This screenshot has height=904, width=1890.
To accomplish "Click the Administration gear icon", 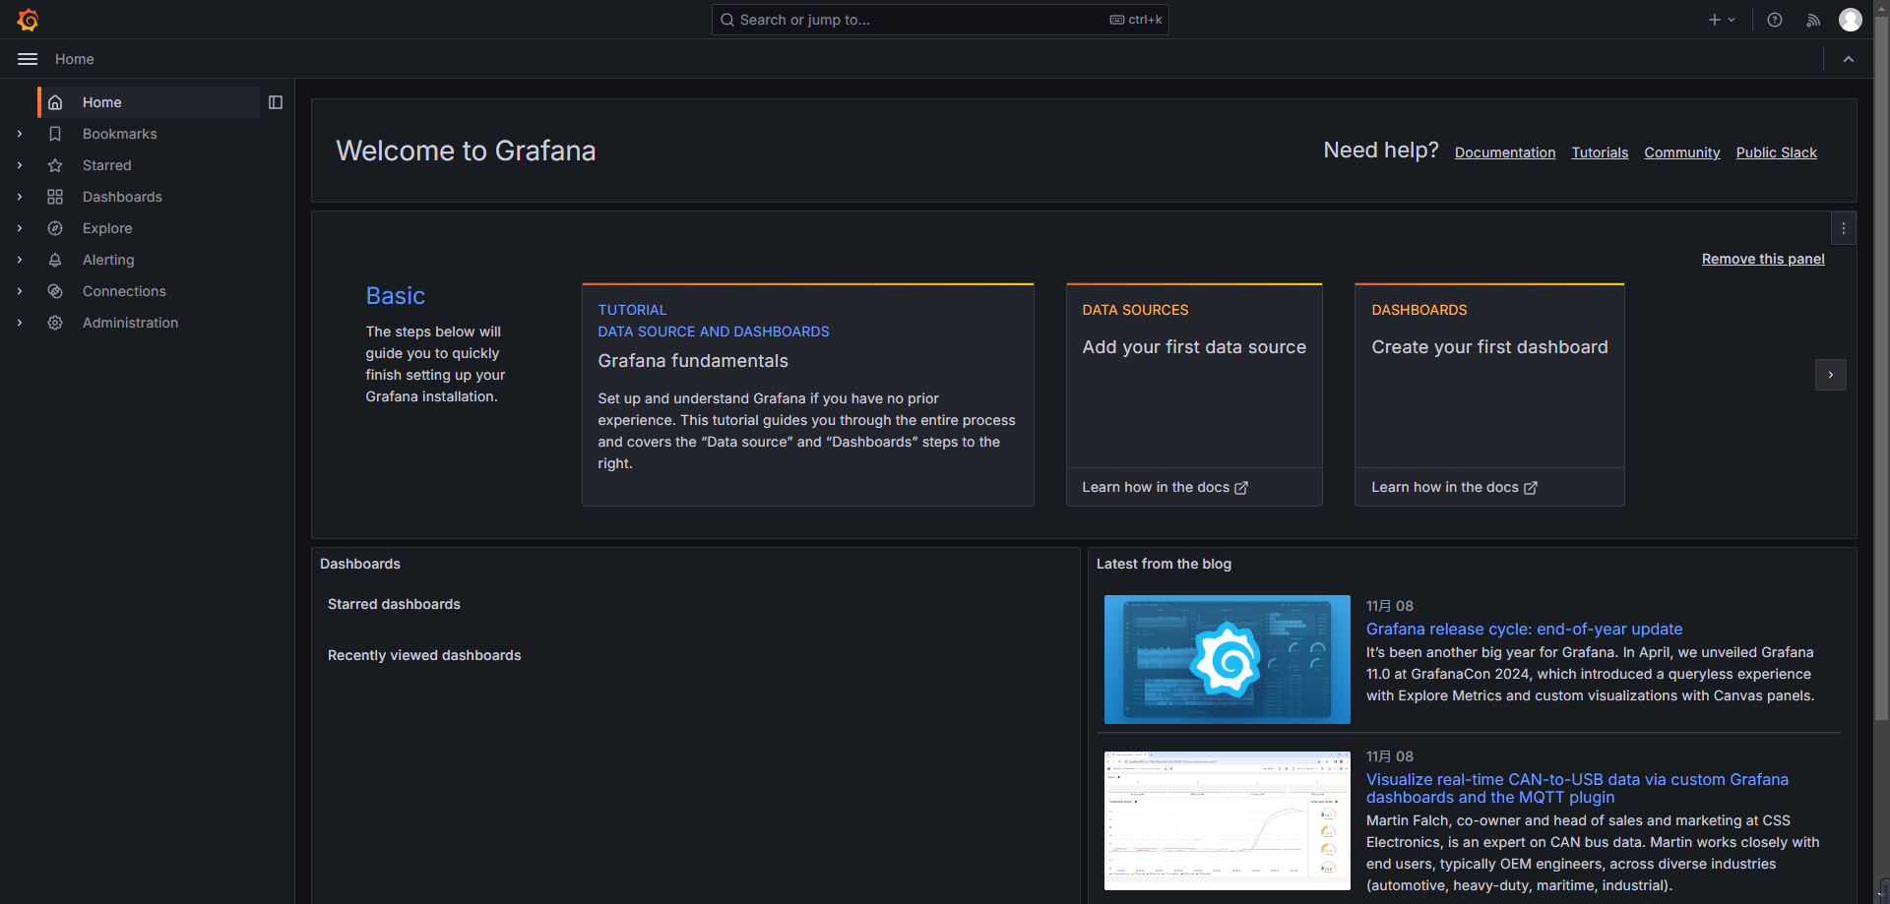I will [x=55, y=323].
